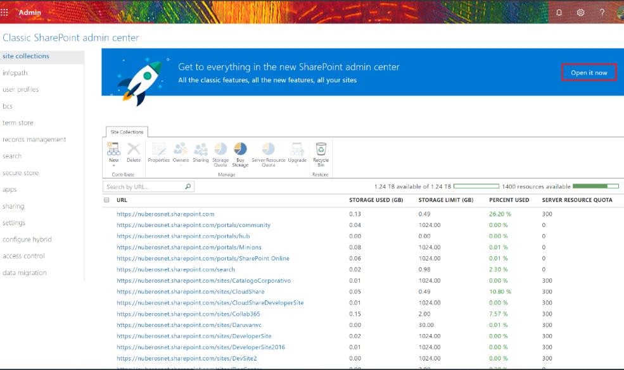Screen dimensions: 624x370
Task: Open secure store in the sidebar
Action: coord(21,173)
